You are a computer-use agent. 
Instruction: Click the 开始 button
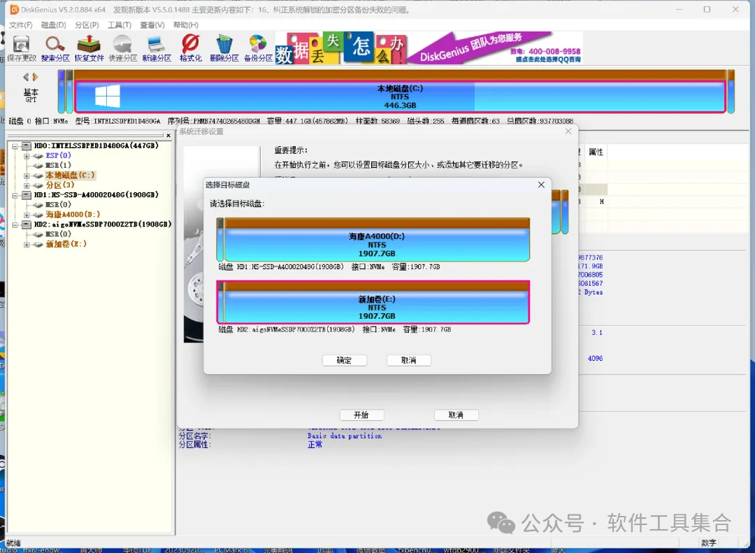[x=361, y=415]
